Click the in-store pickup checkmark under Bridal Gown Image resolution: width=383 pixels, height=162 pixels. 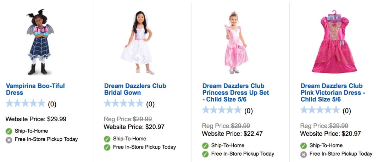pos(107,147)
